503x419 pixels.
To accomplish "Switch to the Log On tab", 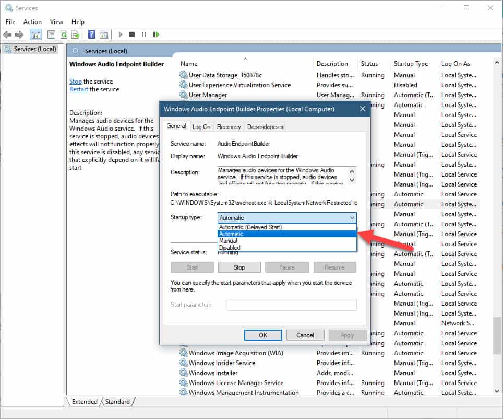I will (201, 126).
